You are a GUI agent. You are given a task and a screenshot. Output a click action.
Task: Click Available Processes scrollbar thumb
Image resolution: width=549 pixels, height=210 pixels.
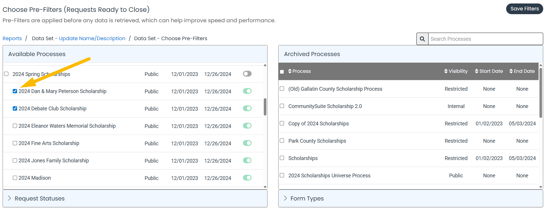pyautogui.click(x=265, y=107)
